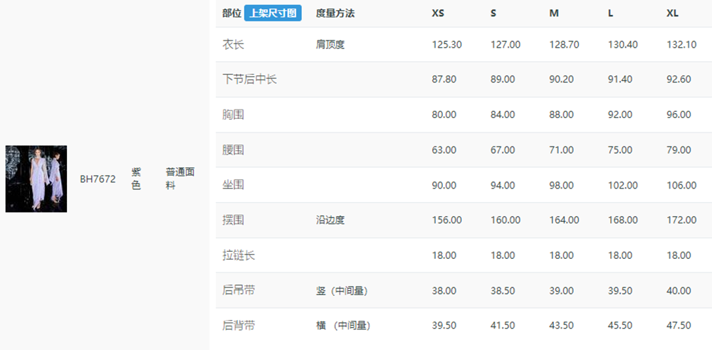Click the 紫色 color text
This screenshot has height=350, width=712.
coord(136,179)
